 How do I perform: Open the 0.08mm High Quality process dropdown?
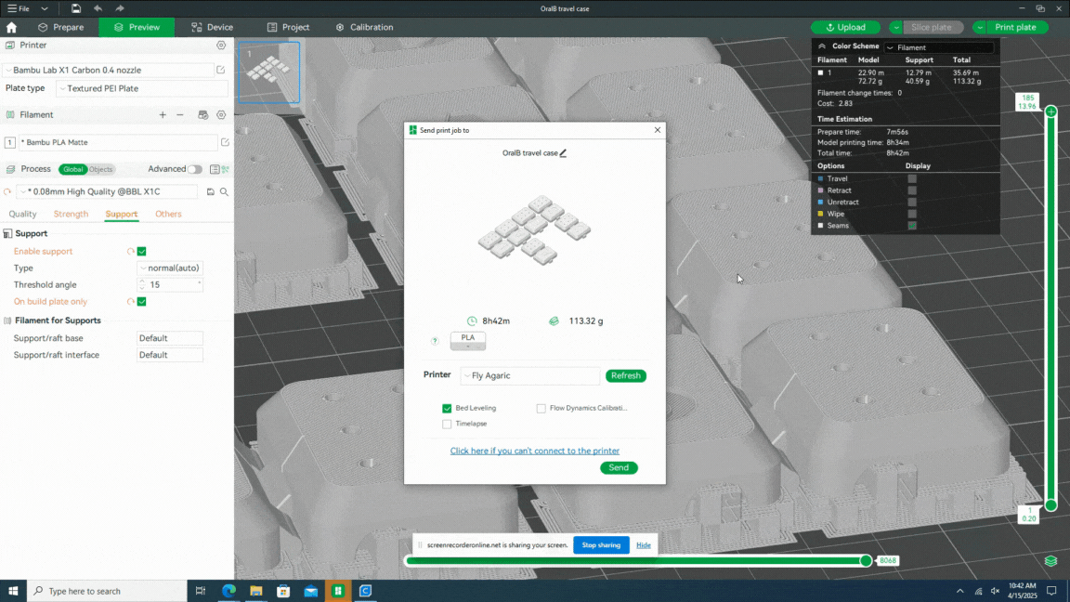pos(108,191)
